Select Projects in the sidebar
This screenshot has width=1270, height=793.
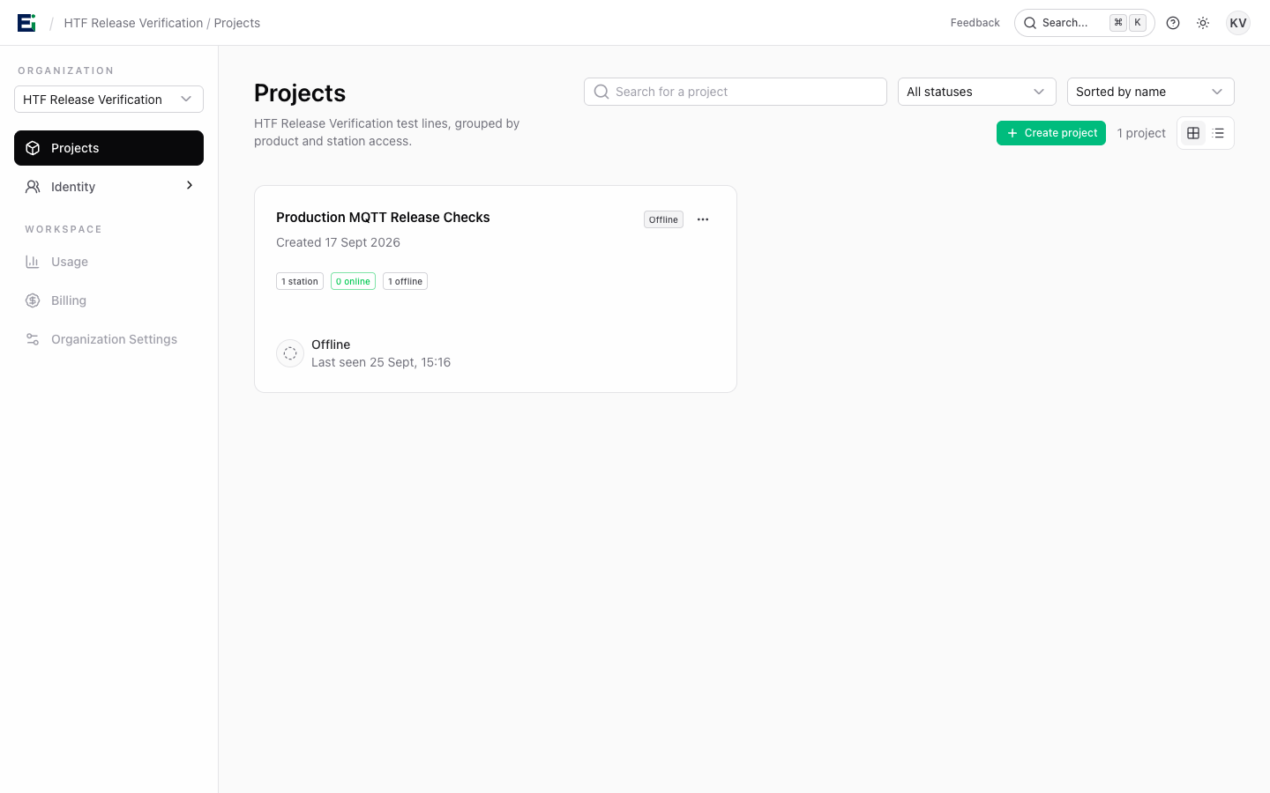108,148
